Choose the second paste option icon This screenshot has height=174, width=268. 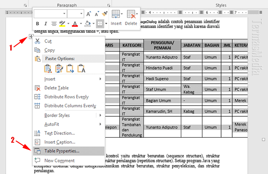(x=59, y=68)
